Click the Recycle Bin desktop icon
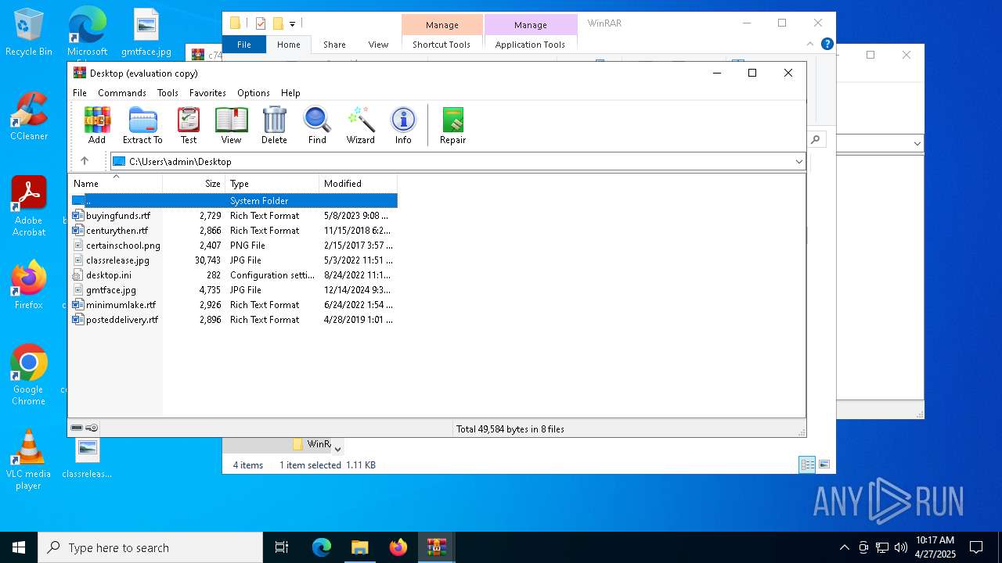The height and width of the screenshot is (563, 1002). 29,33
